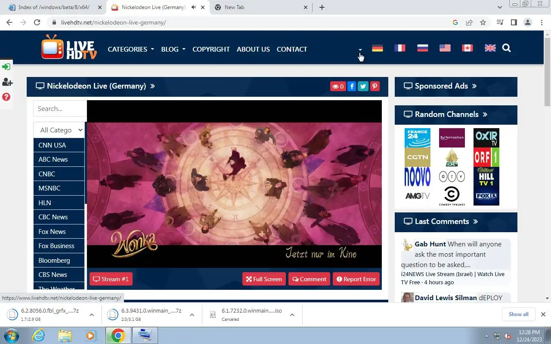Viewport: 551px width, 344px height.
Task: Select MSNBC in channel list
Action: tap(59, 188)
